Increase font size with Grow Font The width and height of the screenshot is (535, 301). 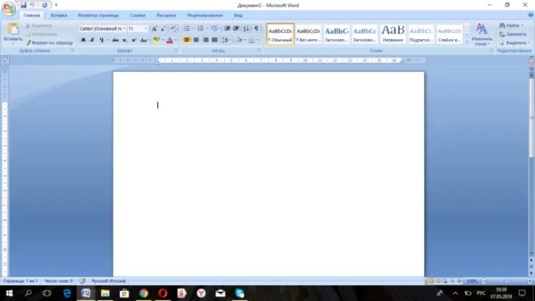coord(154,29)
